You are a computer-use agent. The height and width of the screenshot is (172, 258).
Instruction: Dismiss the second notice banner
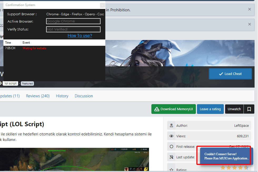click(250, 24)
